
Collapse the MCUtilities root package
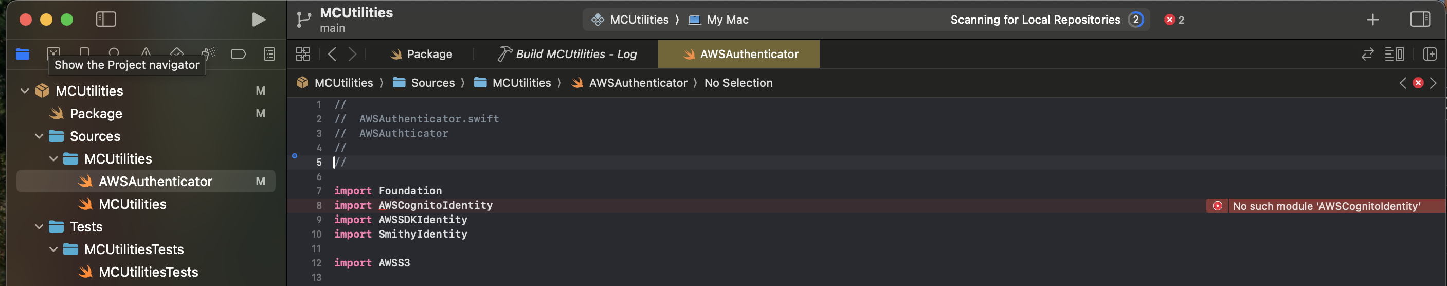tap(24, 91)
